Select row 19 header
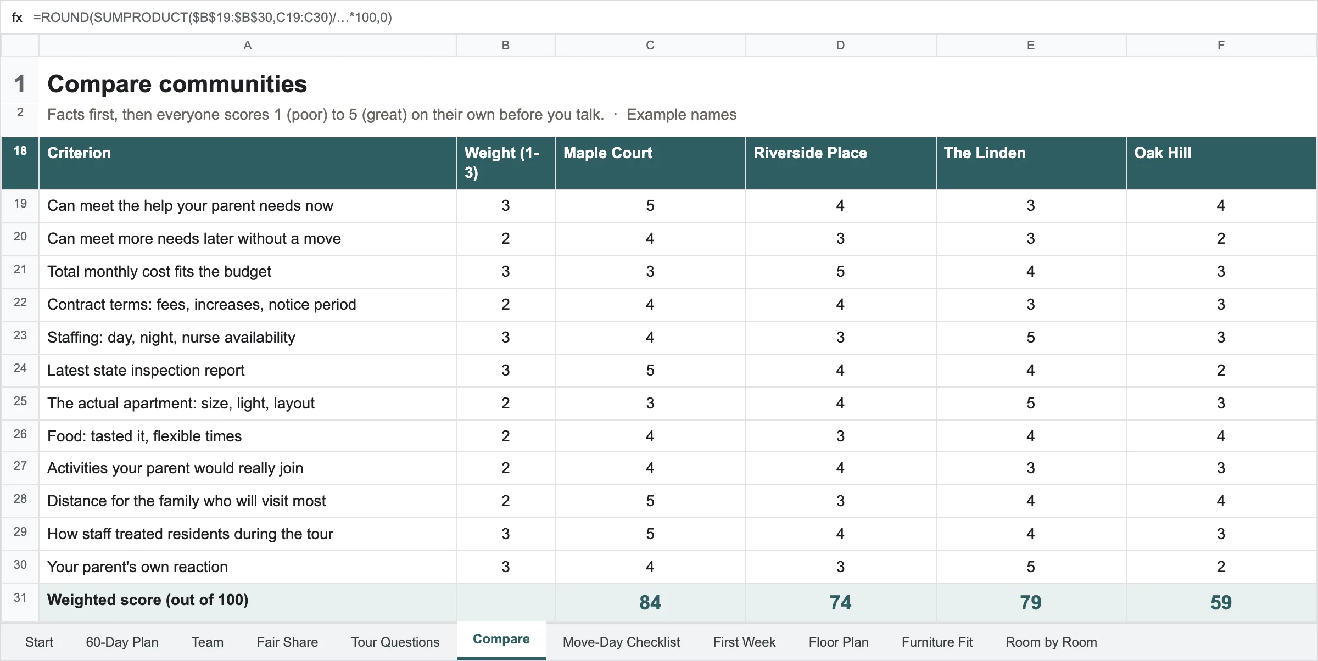This screenshot has height=661, width=1318. [20, 206]
